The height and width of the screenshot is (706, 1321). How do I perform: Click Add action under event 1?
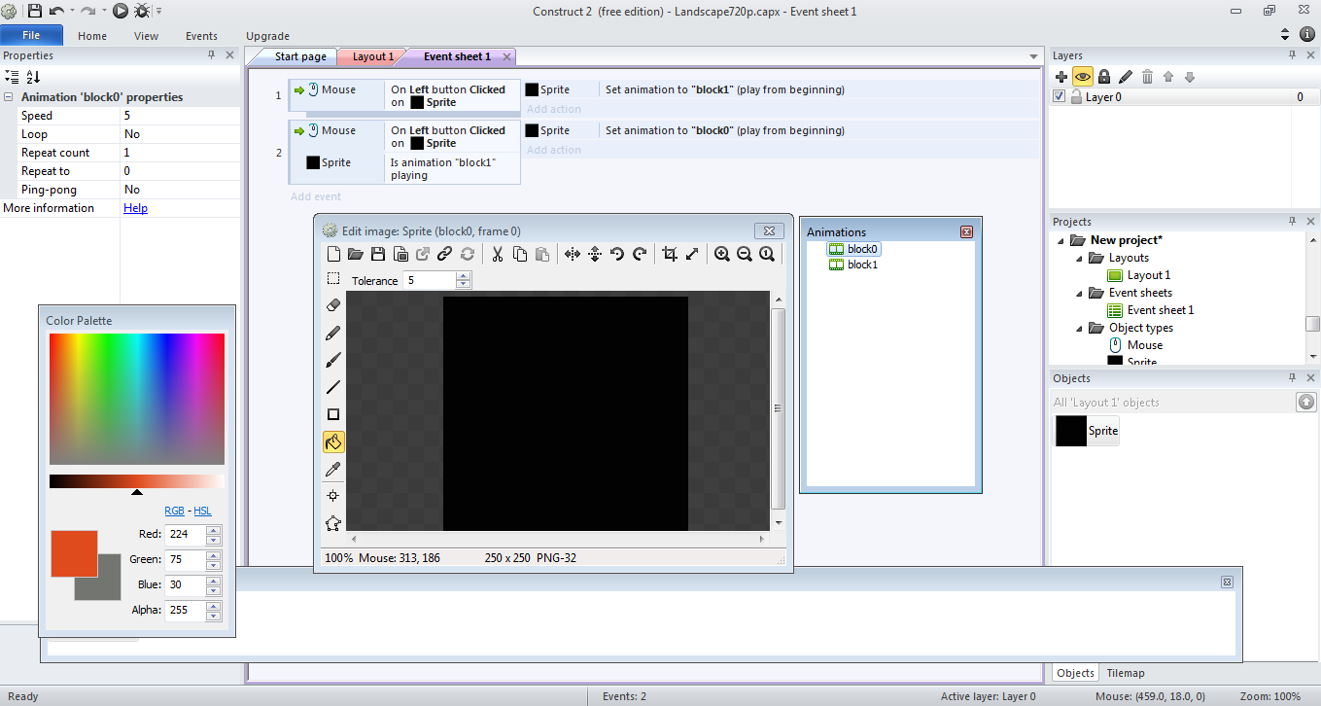(554, 109)
